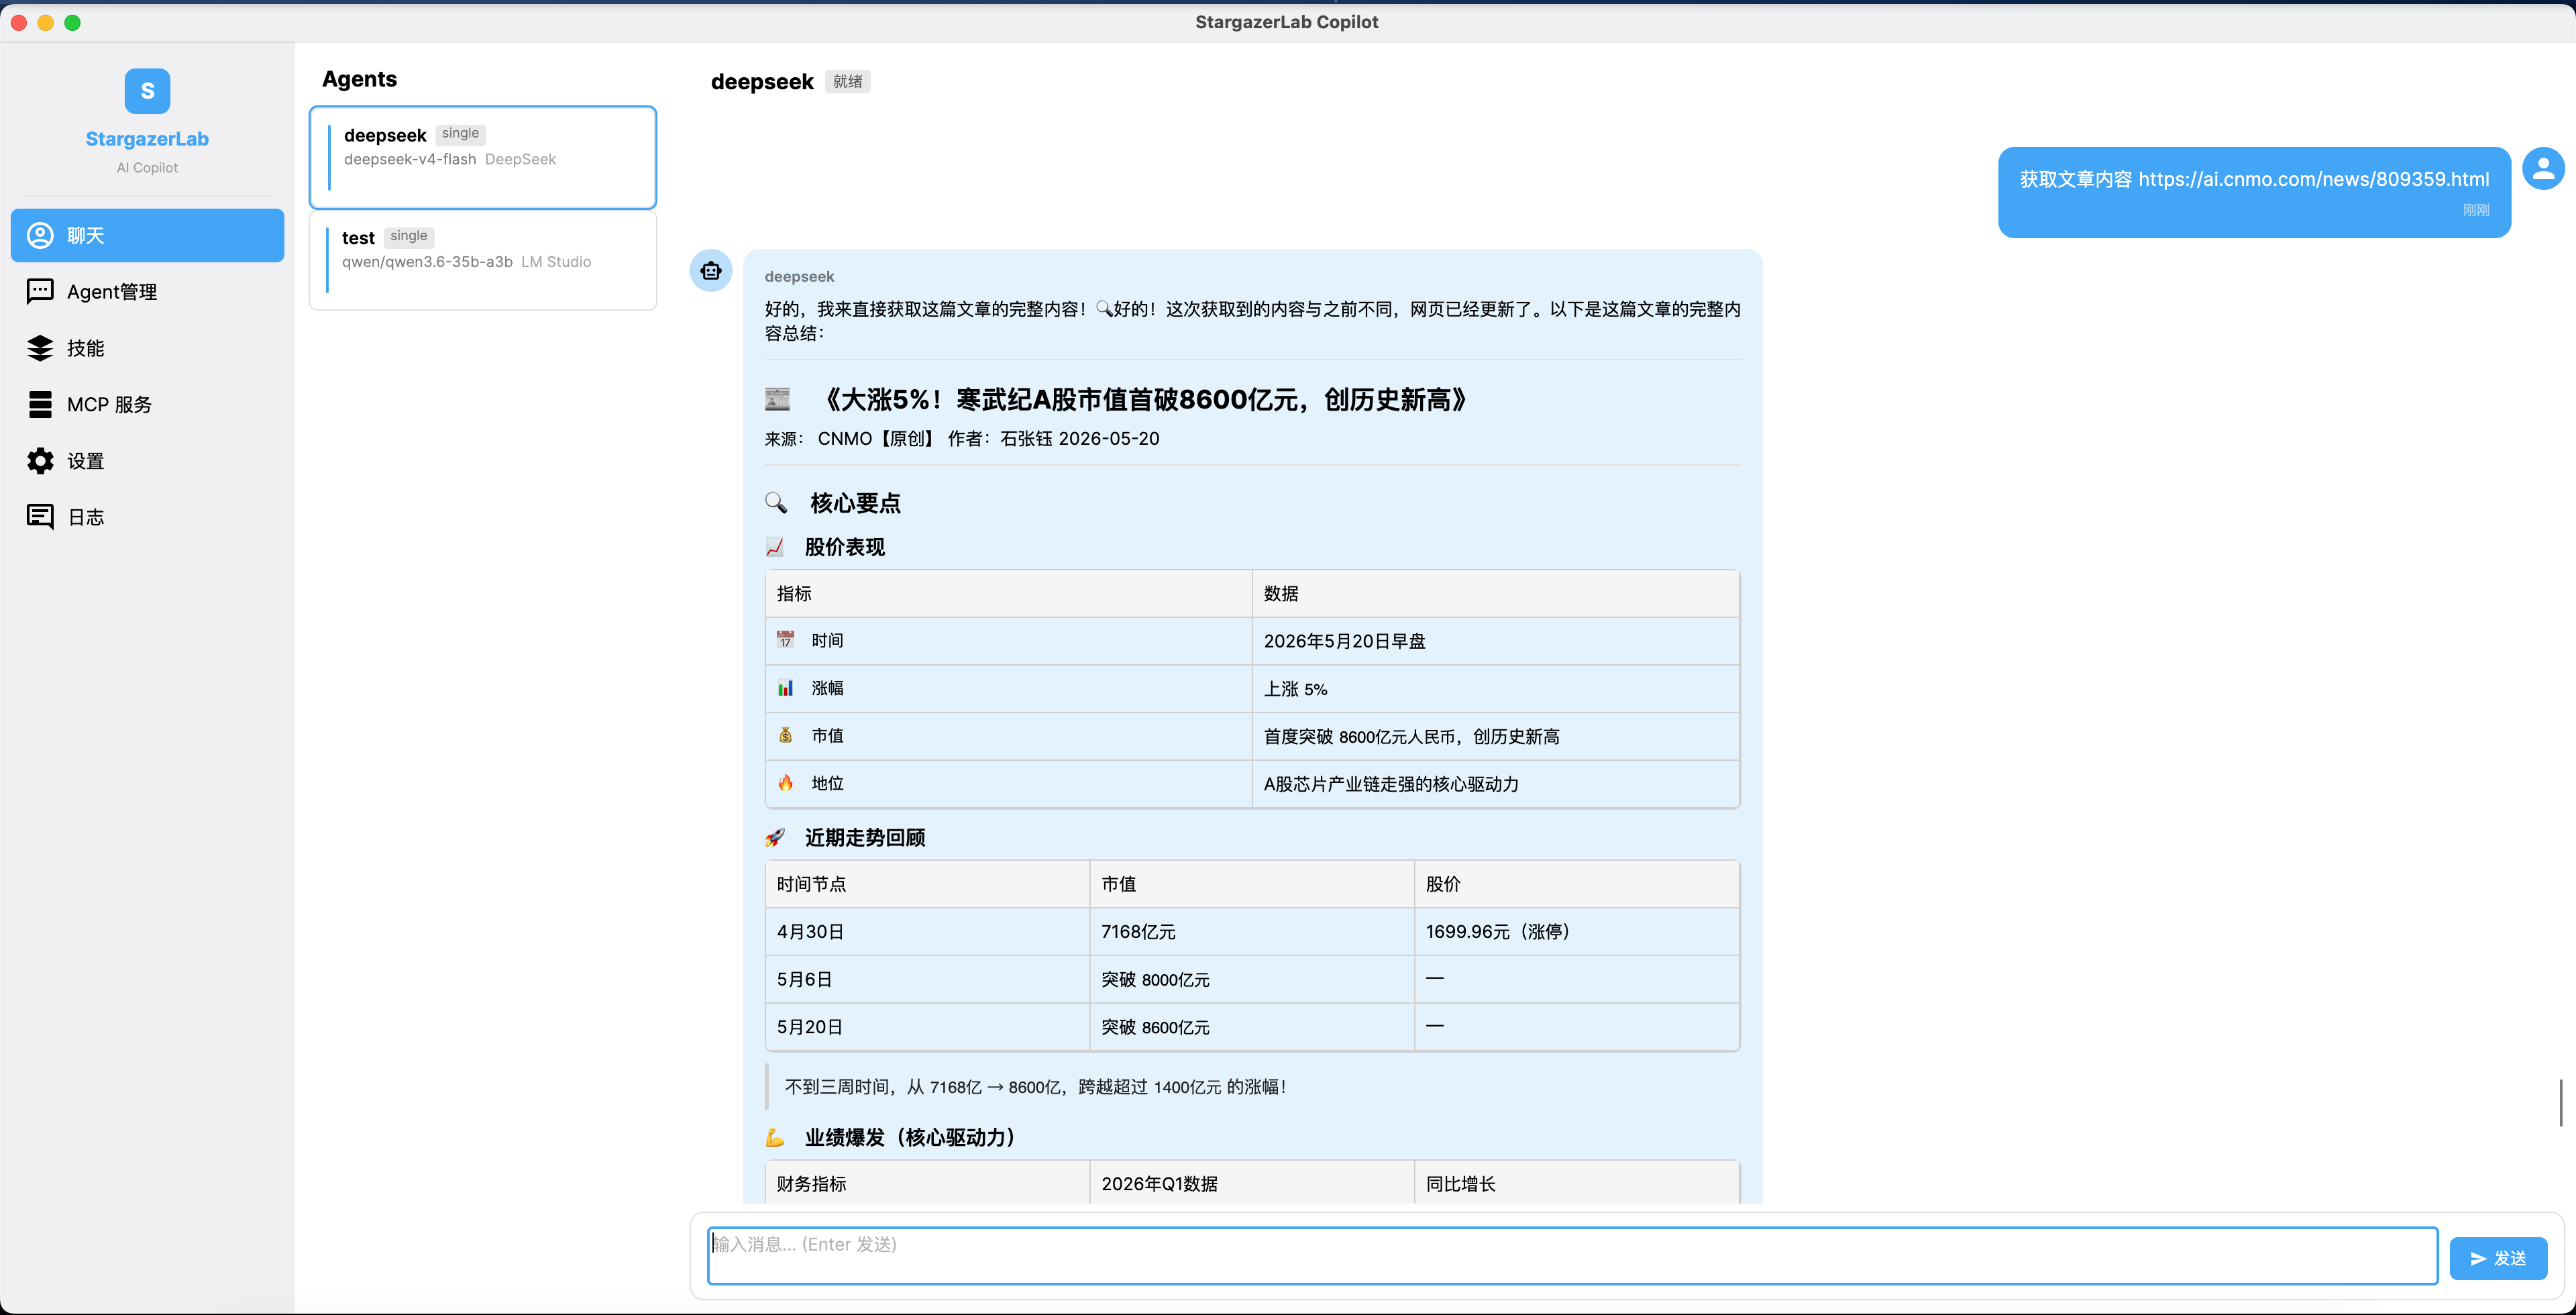Click the single badge on test card

click(408, 236)
